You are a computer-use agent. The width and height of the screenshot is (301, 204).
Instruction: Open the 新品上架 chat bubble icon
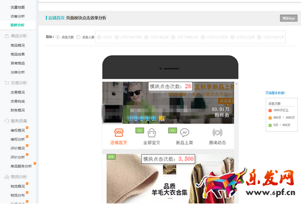pos(185,132)
